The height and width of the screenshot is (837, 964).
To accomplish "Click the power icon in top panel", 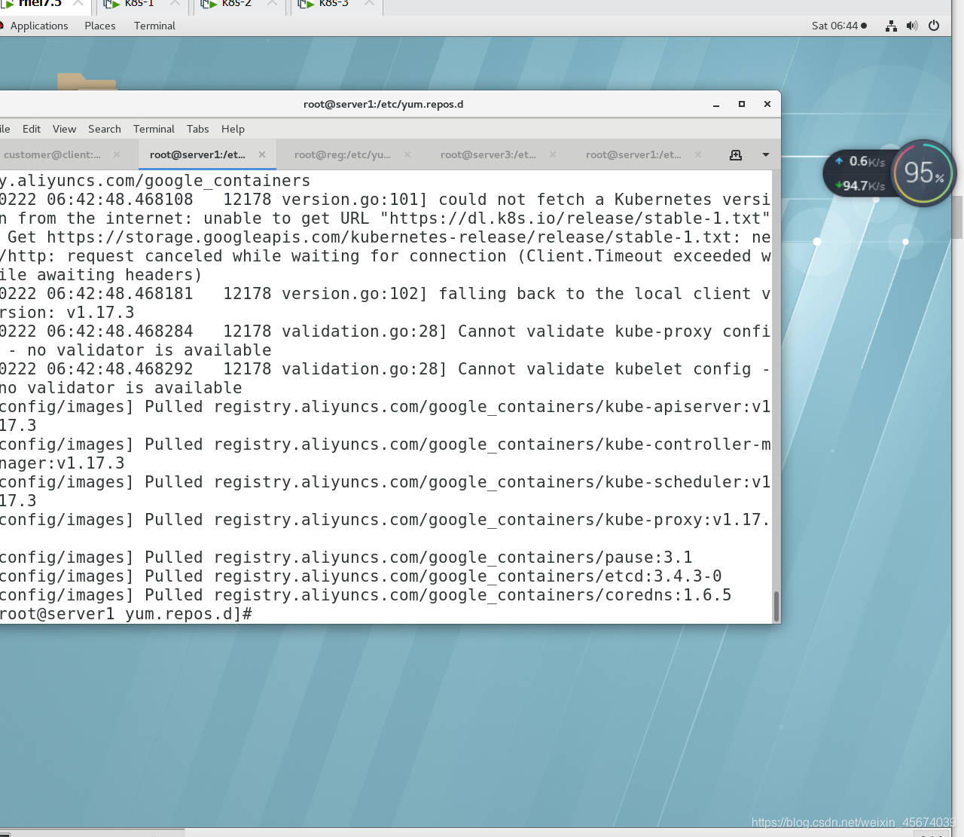I will [x=934, y=26].
